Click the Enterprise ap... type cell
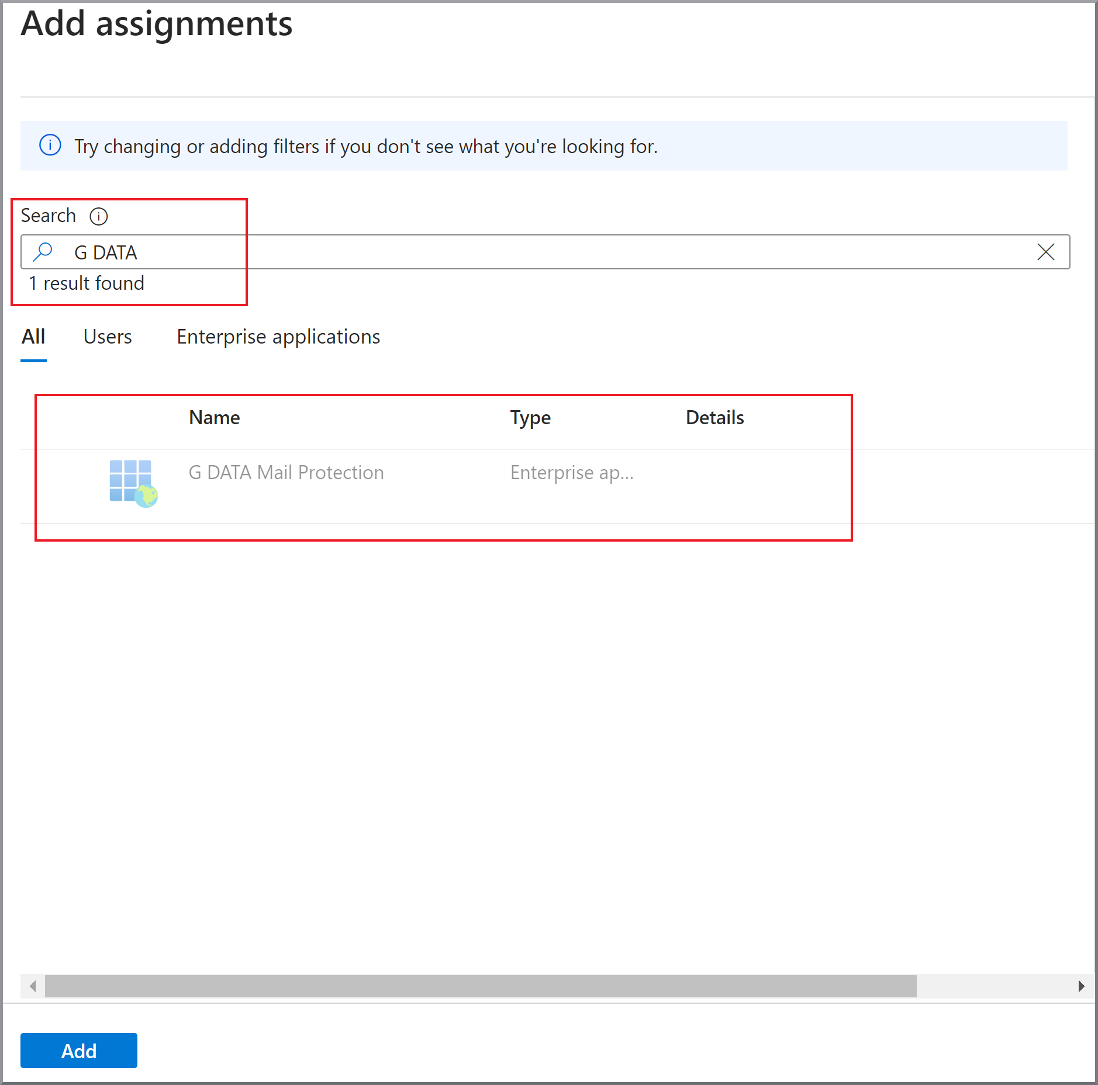This screenshot has height=1085, width=1098. pos(572,473)
